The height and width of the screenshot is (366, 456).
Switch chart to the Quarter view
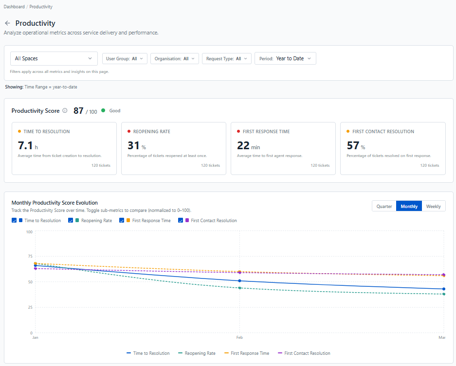click(384, 206)
